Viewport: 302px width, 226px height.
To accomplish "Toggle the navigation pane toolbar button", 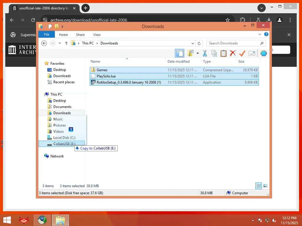I will pos(180,53).
